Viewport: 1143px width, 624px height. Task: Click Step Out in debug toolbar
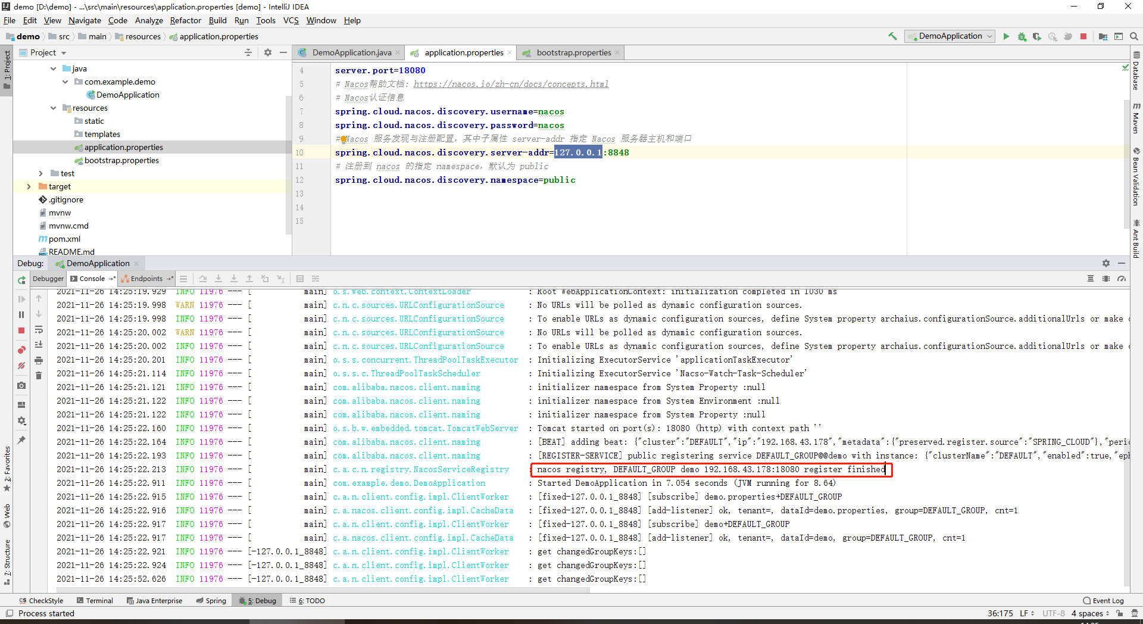click(249, 279)
